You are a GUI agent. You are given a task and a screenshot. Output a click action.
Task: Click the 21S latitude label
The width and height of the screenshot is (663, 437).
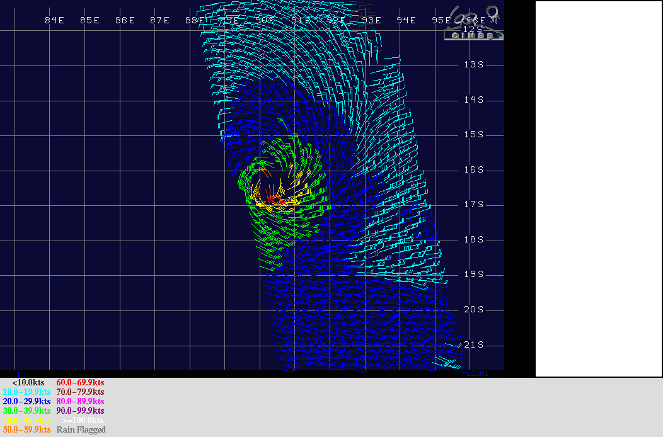[473, 345]
